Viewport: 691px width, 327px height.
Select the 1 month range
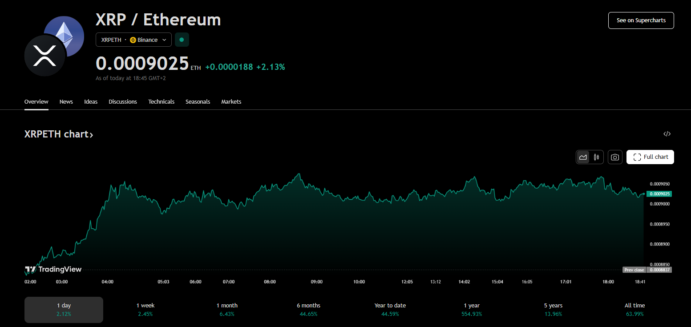tap(227, 310)
